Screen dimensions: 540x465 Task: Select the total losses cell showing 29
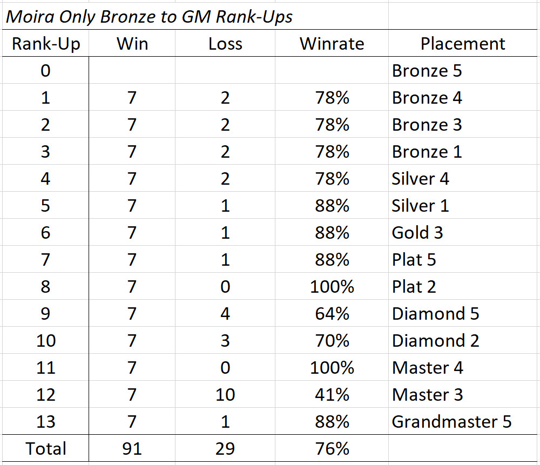tap(225, 448)
